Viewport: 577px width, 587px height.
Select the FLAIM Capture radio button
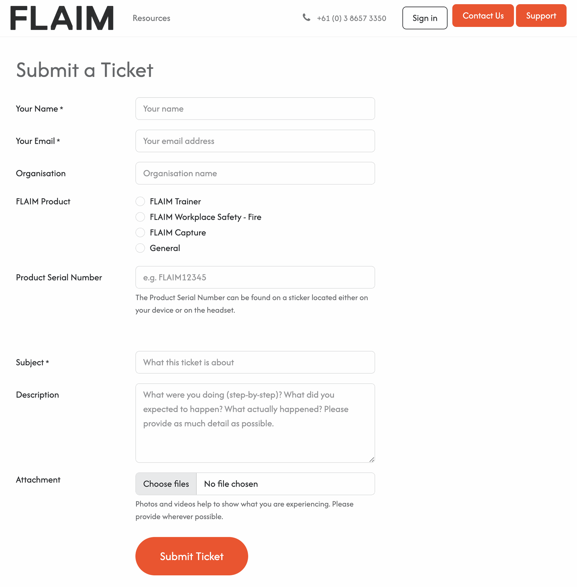(x=140, y=233)
